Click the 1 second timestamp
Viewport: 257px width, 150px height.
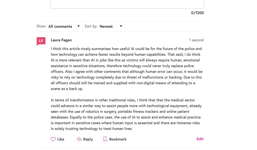[x=196, y=40]
